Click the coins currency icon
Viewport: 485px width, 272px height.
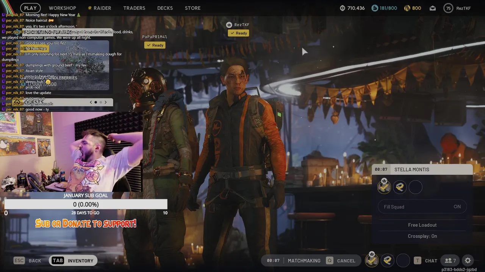(343, 8)
